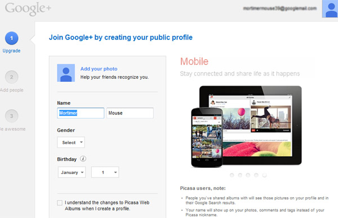Select the second carousel dot

point(240,175)
